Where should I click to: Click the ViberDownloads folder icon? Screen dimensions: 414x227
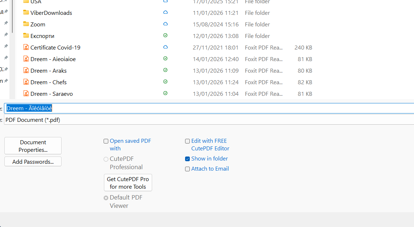(26, 13)
